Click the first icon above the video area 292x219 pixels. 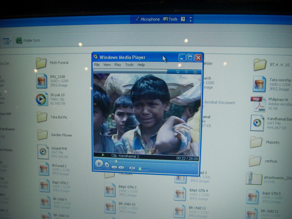point(178,72)
